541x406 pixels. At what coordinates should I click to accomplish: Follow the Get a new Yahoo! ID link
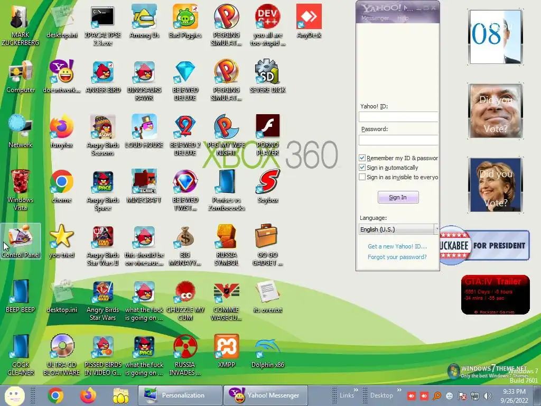tap(397, 246)
